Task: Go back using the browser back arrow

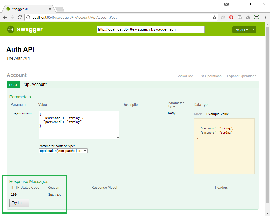Action: coord(5,17)
